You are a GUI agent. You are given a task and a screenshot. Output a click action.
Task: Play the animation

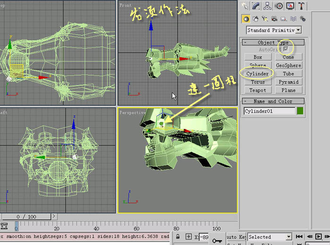[318, 237]
